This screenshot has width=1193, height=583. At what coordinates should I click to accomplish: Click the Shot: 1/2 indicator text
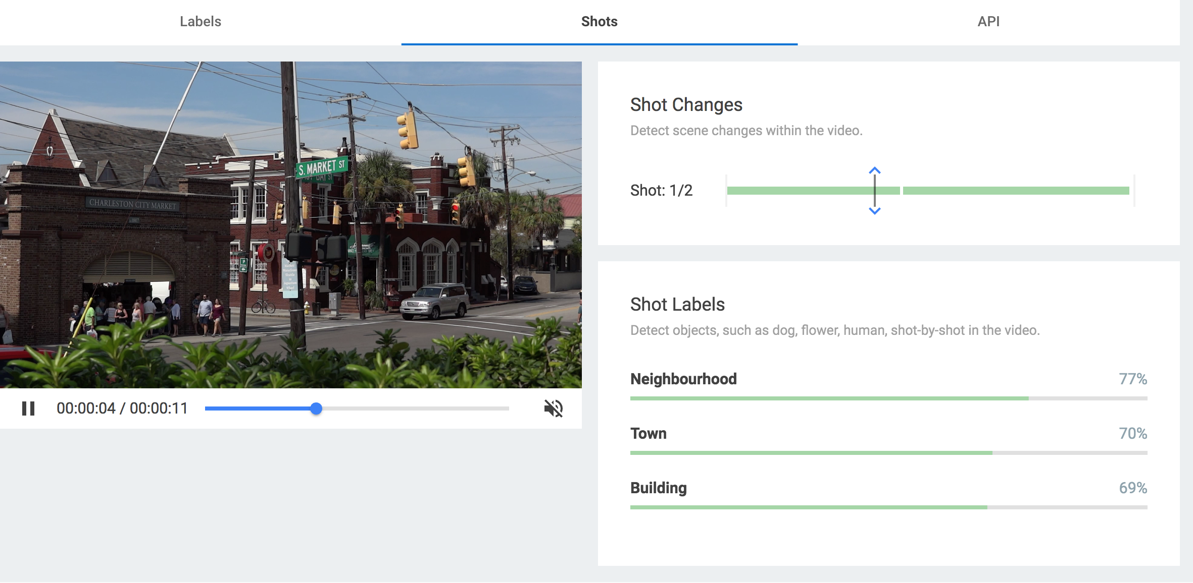[x=661, y=190]
